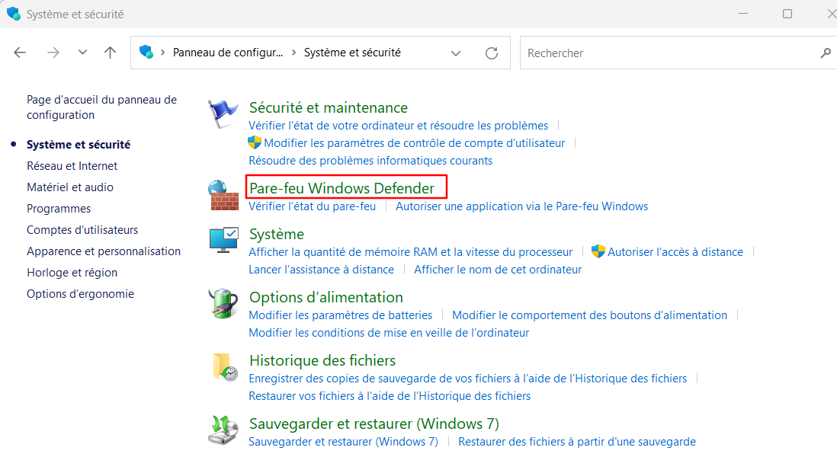Open the recent locations dropdown near navigation arrows
837x457 pixels.
click(x=82, y=53)
